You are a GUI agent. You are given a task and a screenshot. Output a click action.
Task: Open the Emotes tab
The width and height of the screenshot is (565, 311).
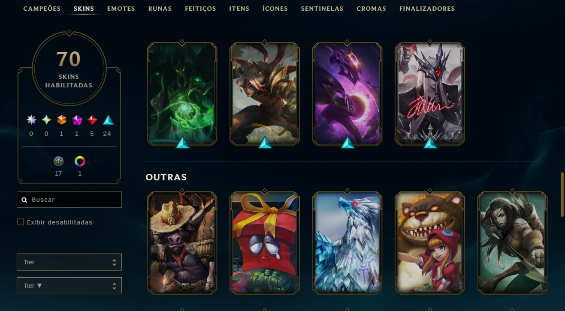(121, 9)
